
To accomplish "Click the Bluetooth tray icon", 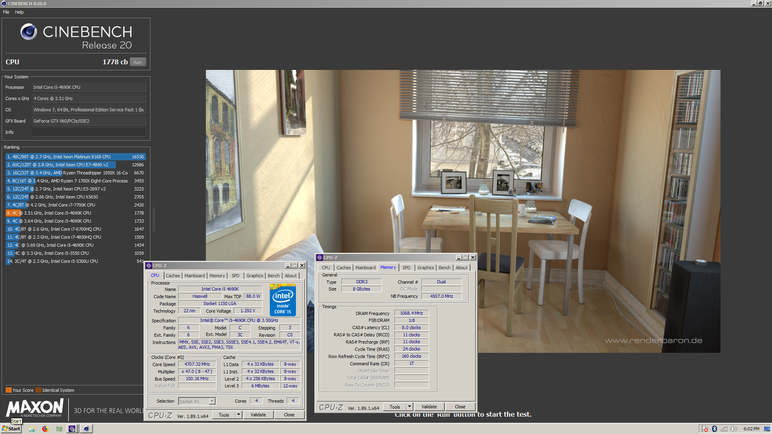I will 715,429.
